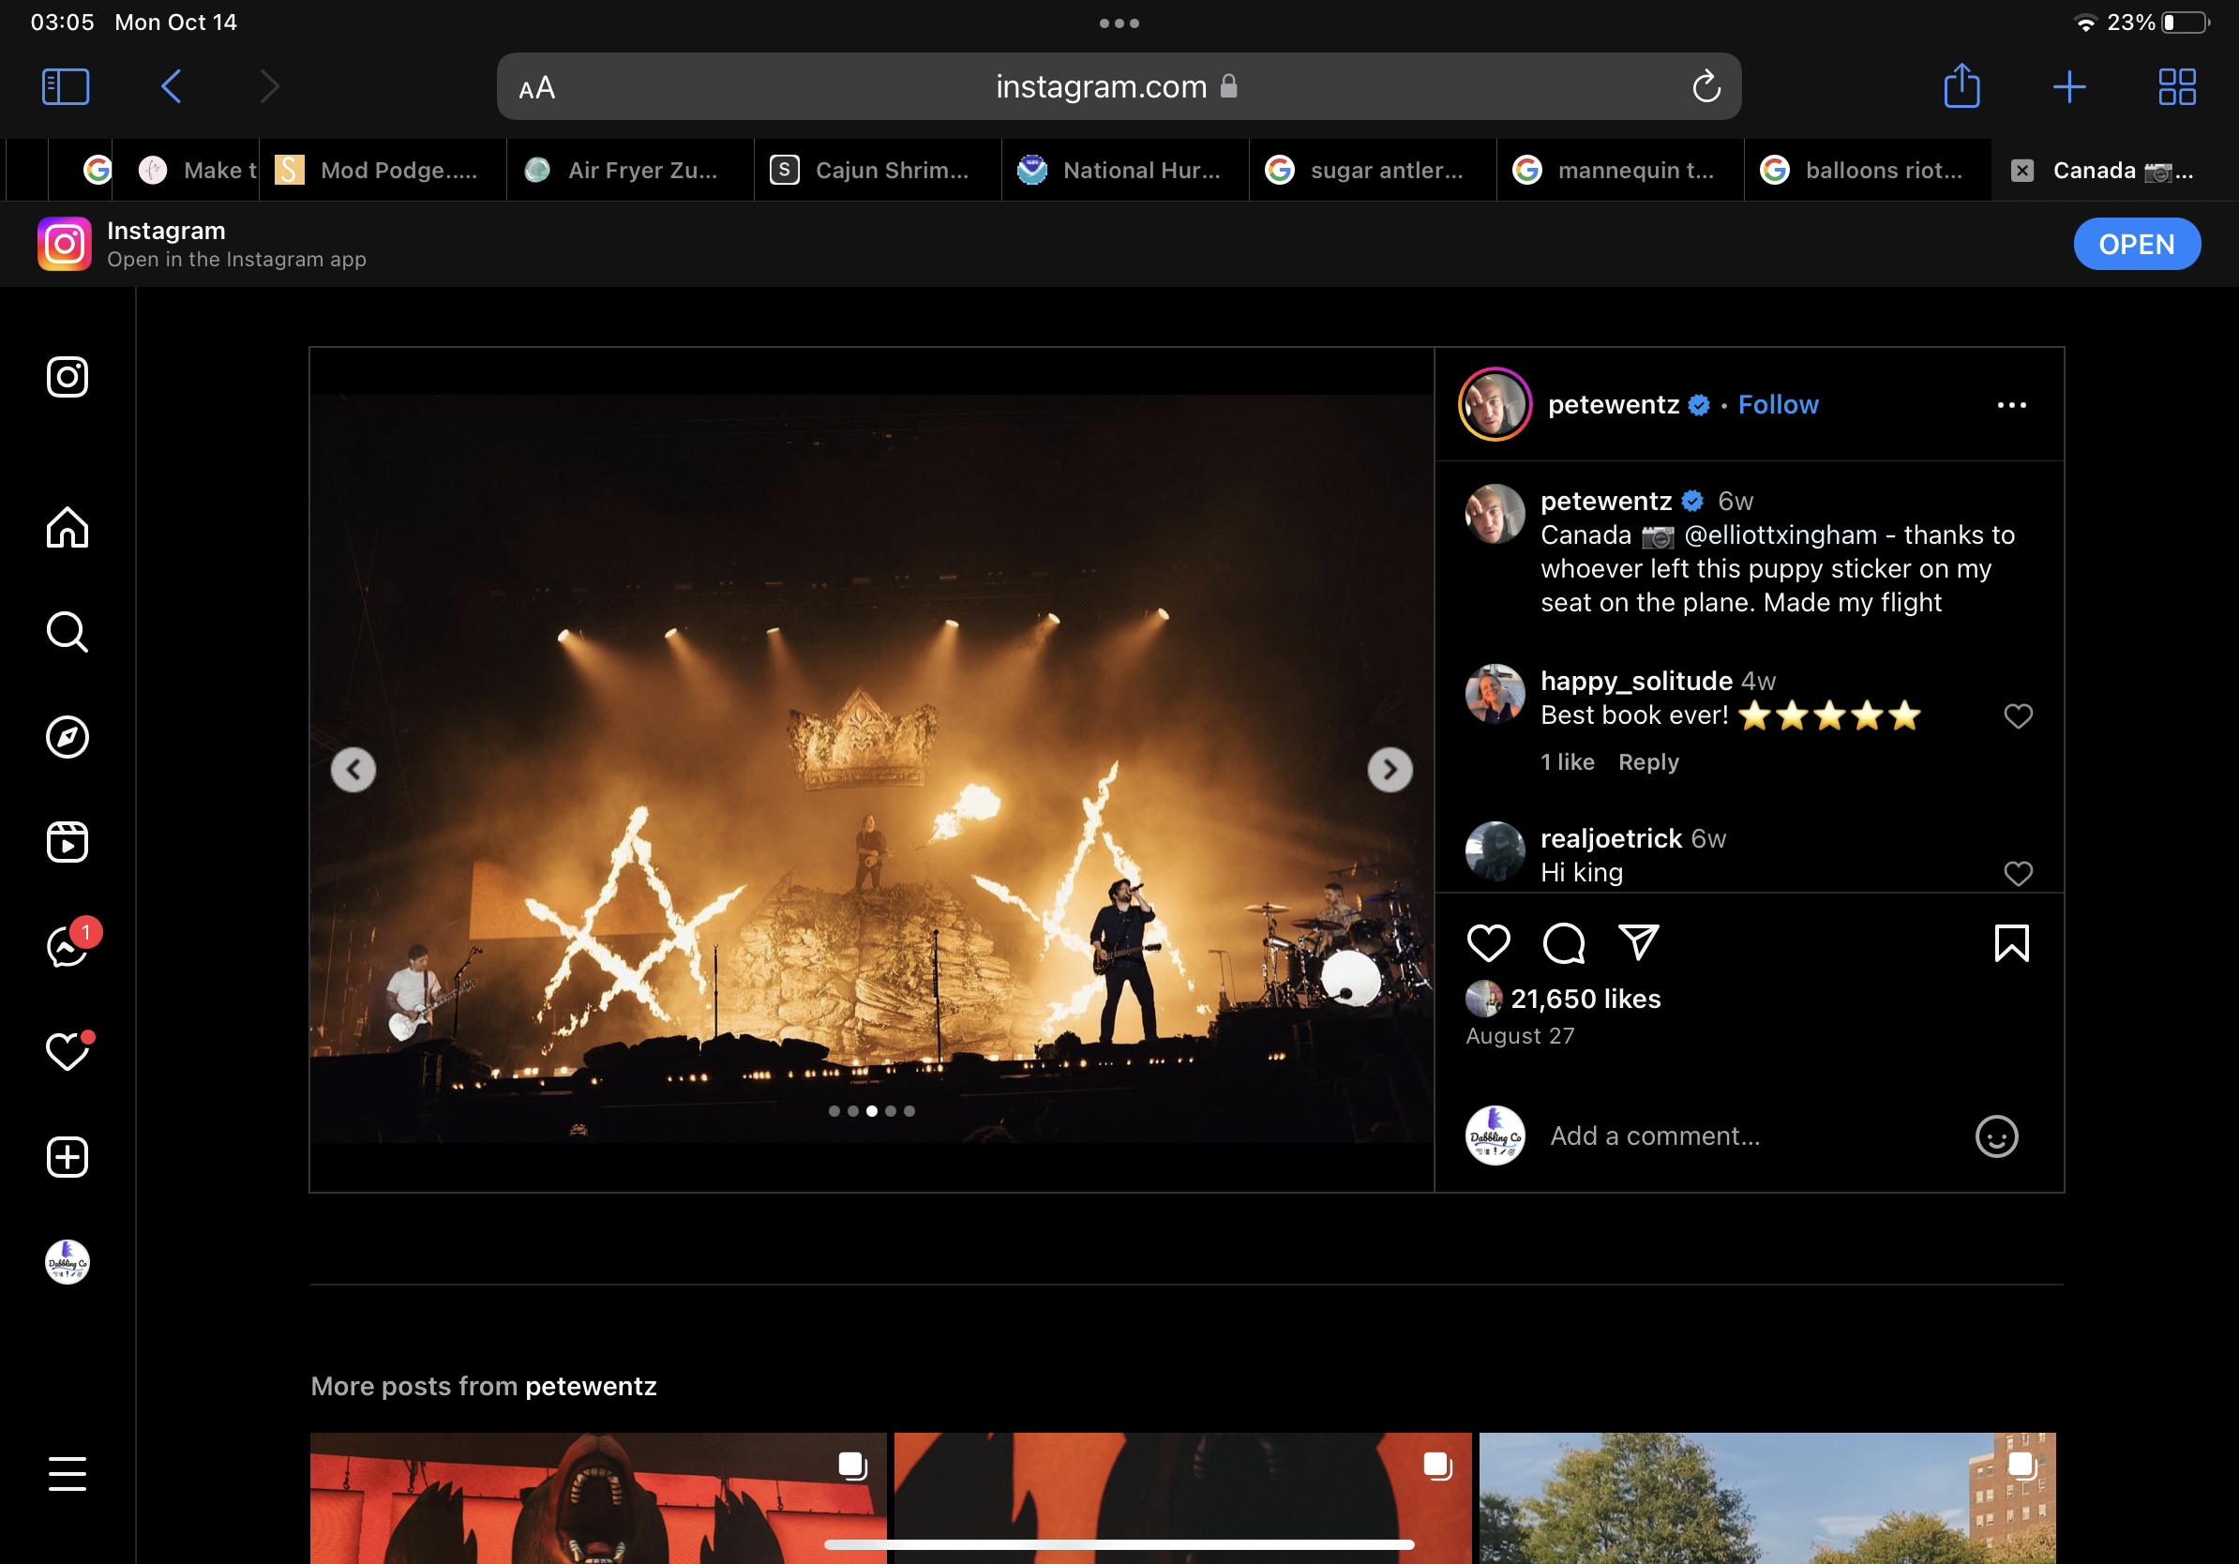
Task: Tap the Safari three-dot multitasking menu
Action: pyautogui.click(x=1119, y=23)
